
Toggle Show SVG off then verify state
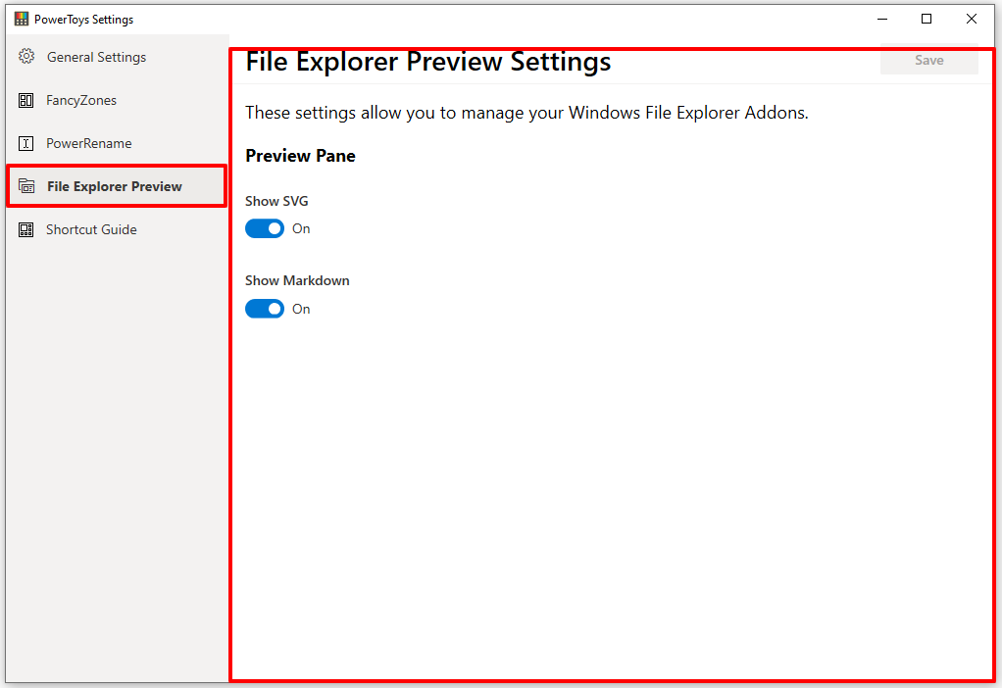click(264, 228)
